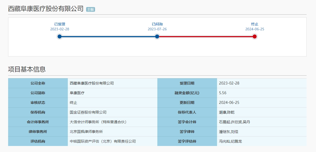Image resolution: width=316 pixels, height=152 pixels.
Task: Click the blue progress line segment
Action: (108, 37)
